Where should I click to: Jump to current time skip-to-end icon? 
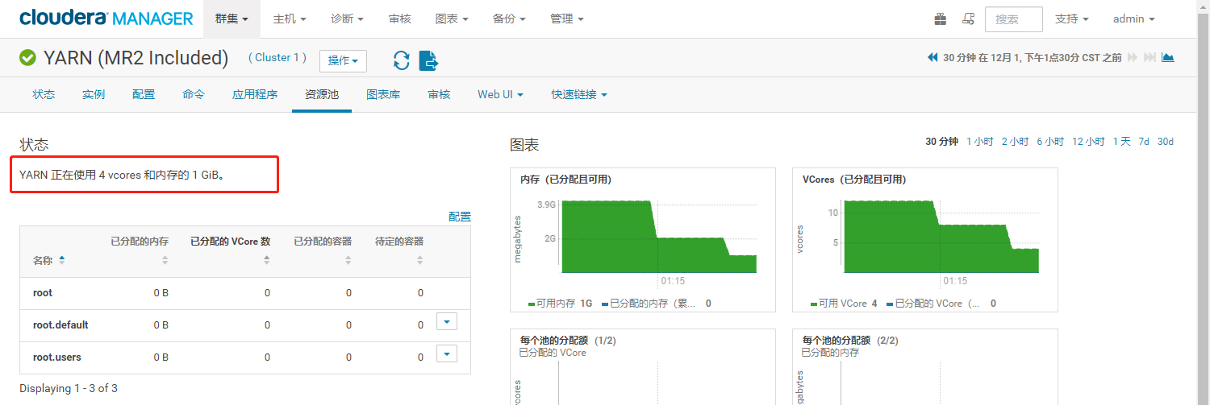(1149, 58)
